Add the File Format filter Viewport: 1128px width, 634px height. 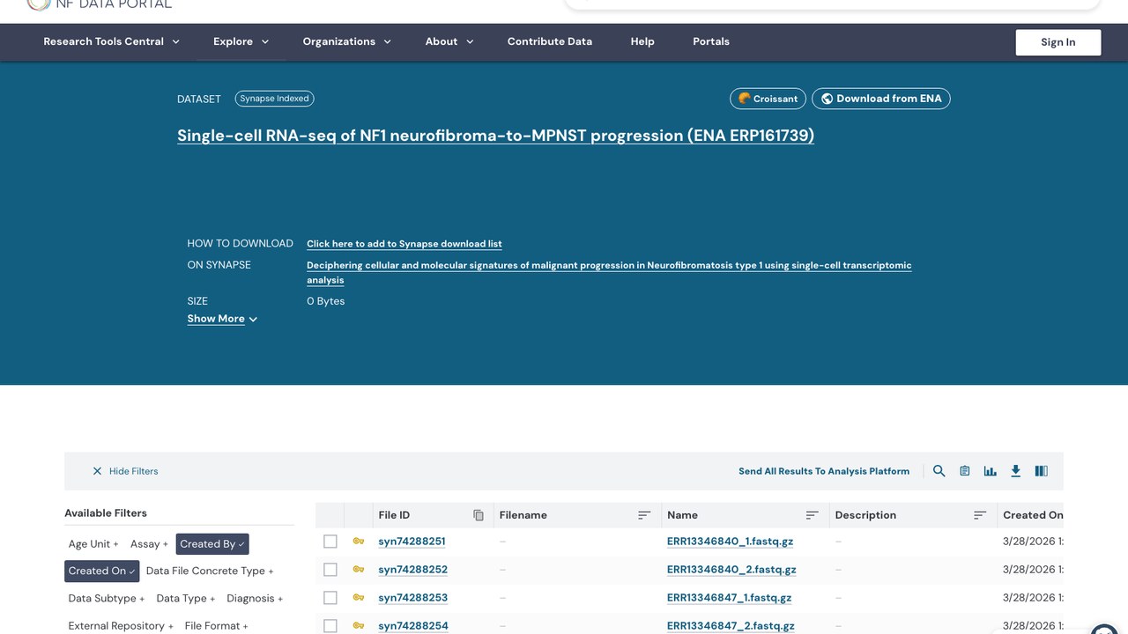pyautogui.click(x=216, y=626)
